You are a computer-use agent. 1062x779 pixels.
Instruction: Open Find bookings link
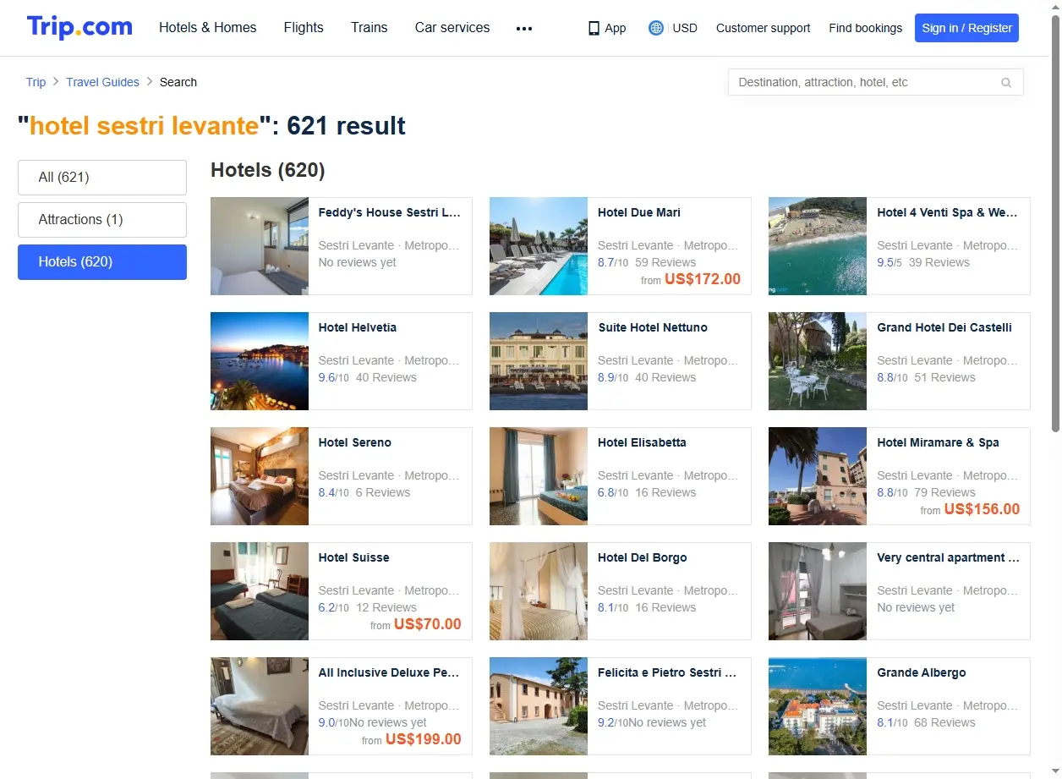click(x=865, y=28)
